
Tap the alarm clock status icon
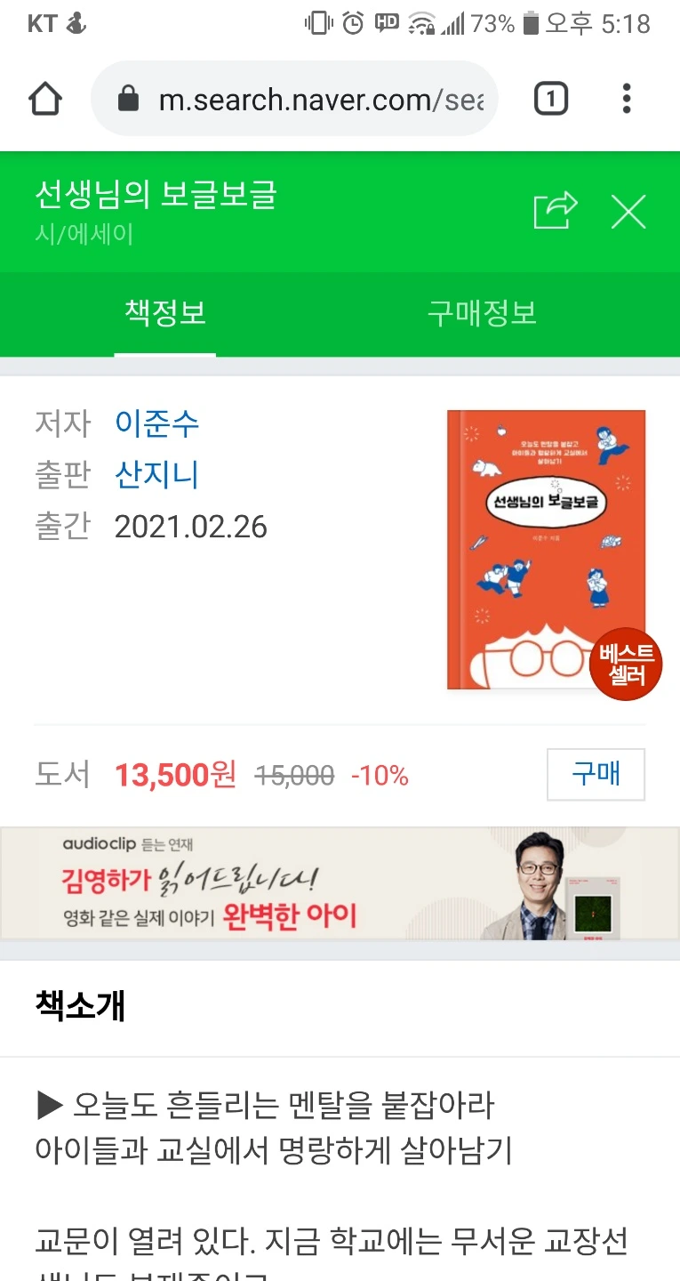(353, 23)
